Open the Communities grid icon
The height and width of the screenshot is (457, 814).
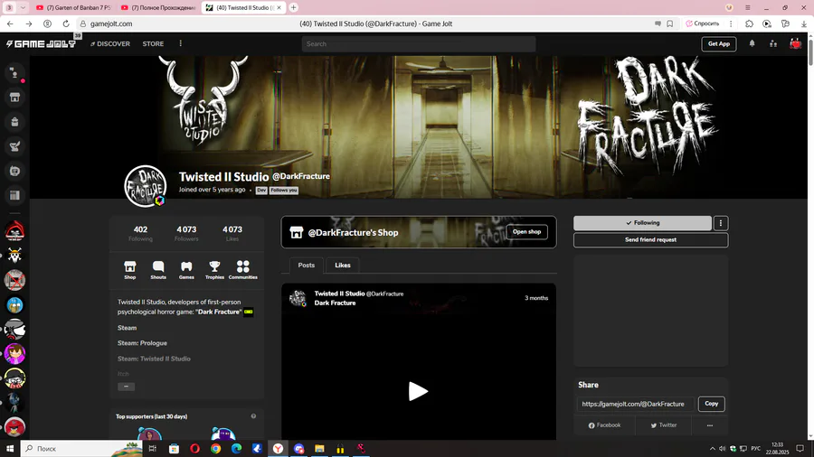(243, 270)
